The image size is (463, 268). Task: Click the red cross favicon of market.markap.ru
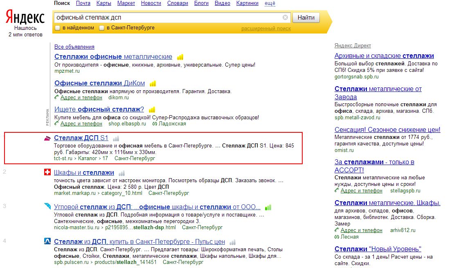(47, 172)
